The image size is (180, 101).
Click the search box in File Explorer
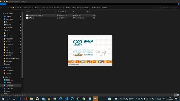pos(170,8)
